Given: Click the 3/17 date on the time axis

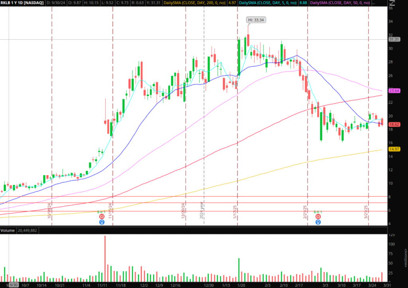Looking at the screenshot, I should click(x=357, y=285).
